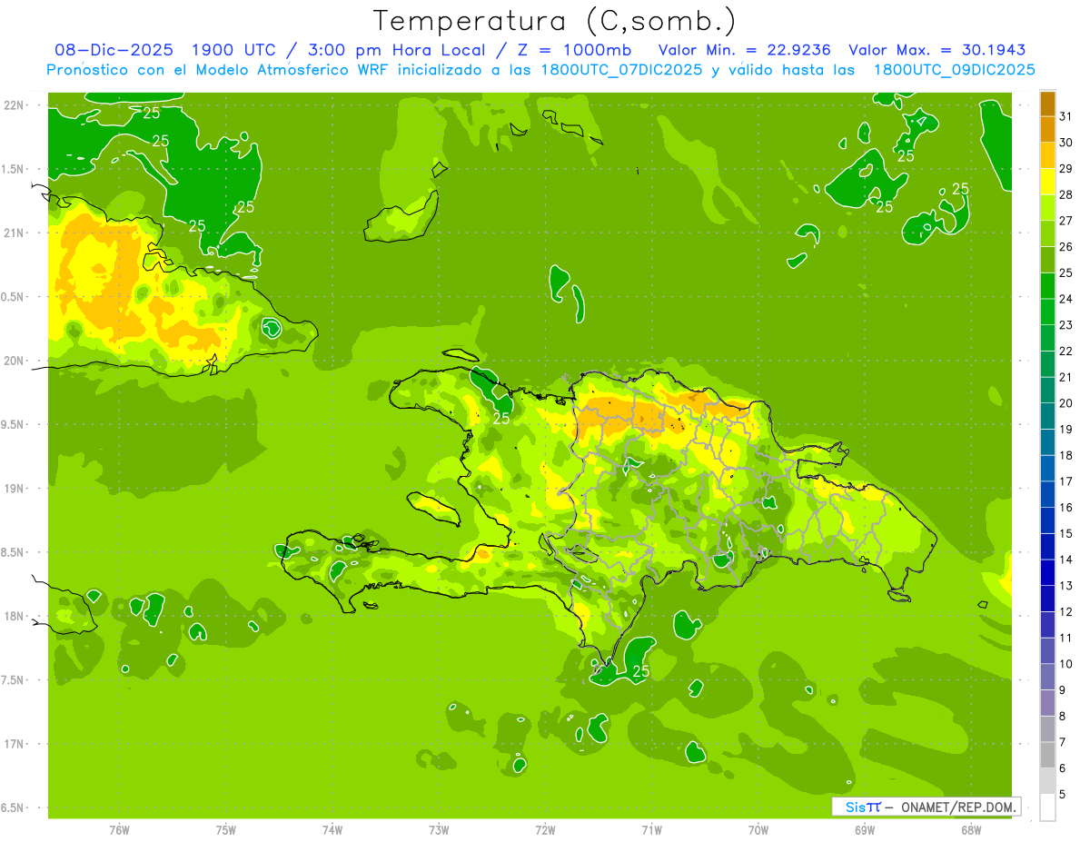Click the 73W longitude label
The height and width of the screenshot is (842, 1090).
click(x=439, y=830)
